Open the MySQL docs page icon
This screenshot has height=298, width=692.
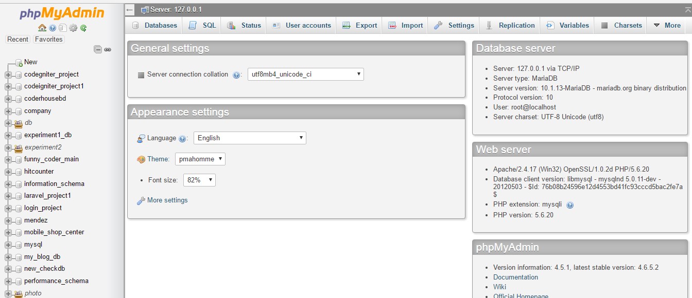[x=63, y=28]
